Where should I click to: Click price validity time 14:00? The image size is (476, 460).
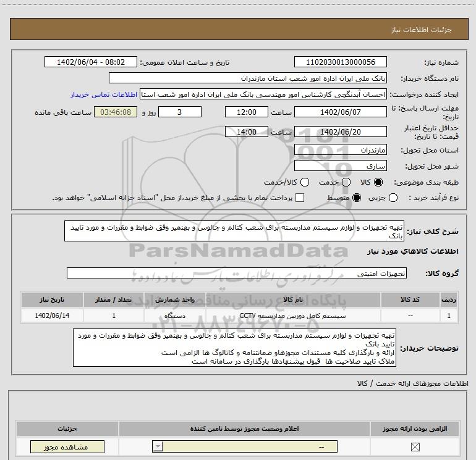click(x=247, y=132)
